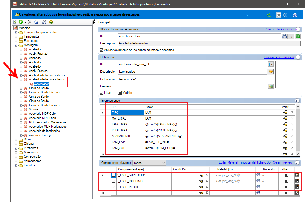Click 'Remover la Associación' link
The image size is (308, 204).
point(281,29)
